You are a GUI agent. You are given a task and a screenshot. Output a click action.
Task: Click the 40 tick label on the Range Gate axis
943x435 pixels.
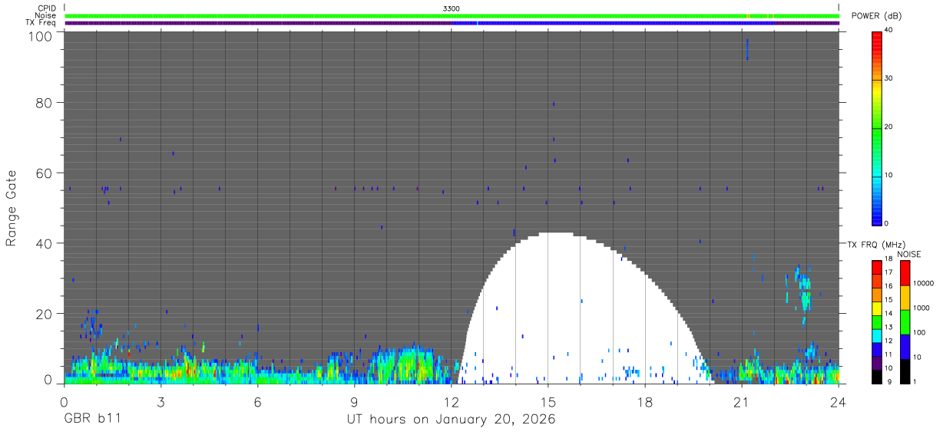pos(44,243)
